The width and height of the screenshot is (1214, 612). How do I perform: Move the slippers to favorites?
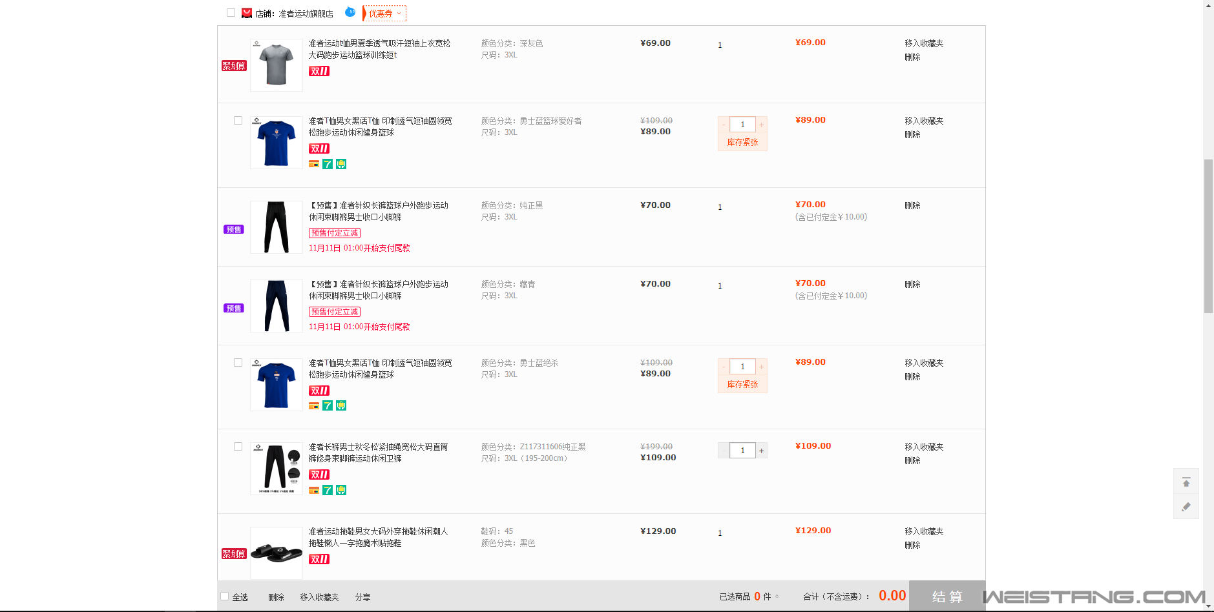[x=924, y=531]
